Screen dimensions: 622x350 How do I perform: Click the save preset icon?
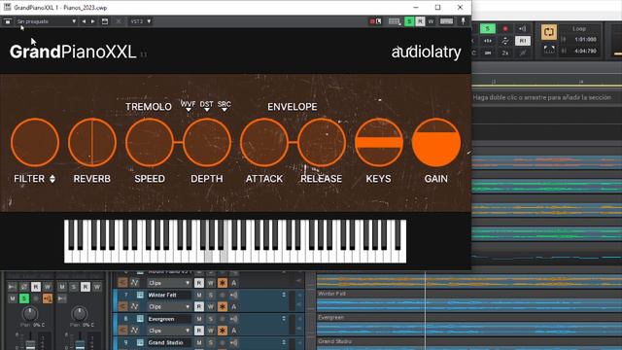105,21
